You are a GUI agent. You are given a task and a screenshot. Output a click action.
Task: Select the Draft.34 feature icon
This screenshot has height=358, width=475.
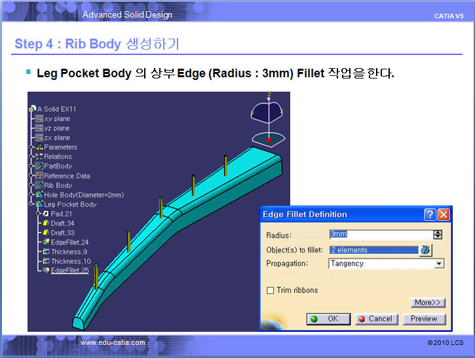(x=46, y=223)
